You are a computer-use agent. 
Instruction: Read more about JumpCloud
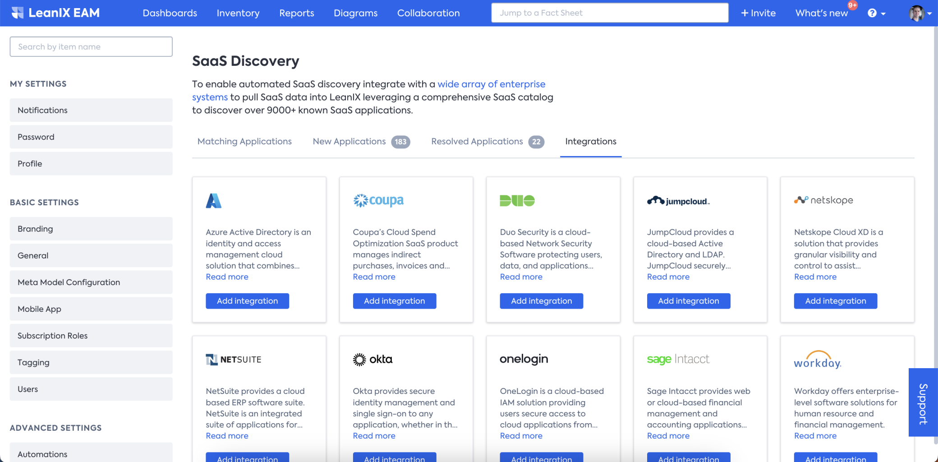click(x=668, y=277)
